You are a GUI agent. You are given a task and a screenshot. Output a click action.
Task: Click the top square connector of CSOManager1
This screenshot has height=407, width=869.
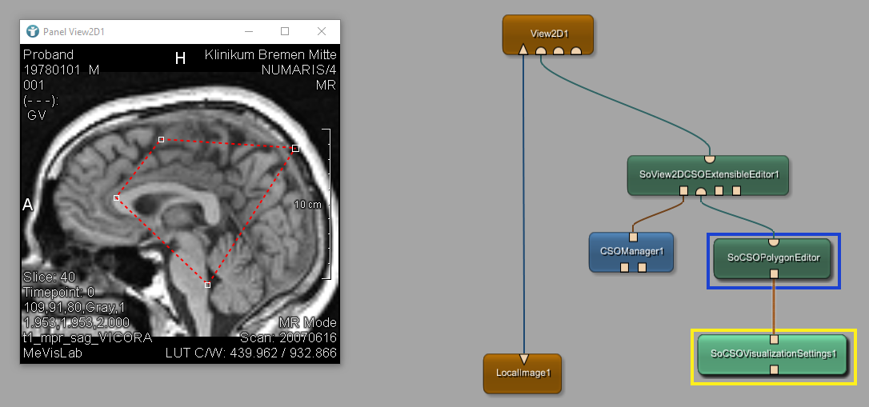pyautogui.click(x=633, y=237)
